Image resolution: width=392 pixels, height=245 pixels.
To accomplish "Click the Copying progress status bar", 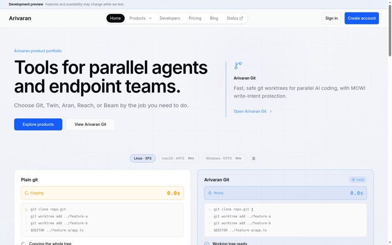I will tap(102, 193).
